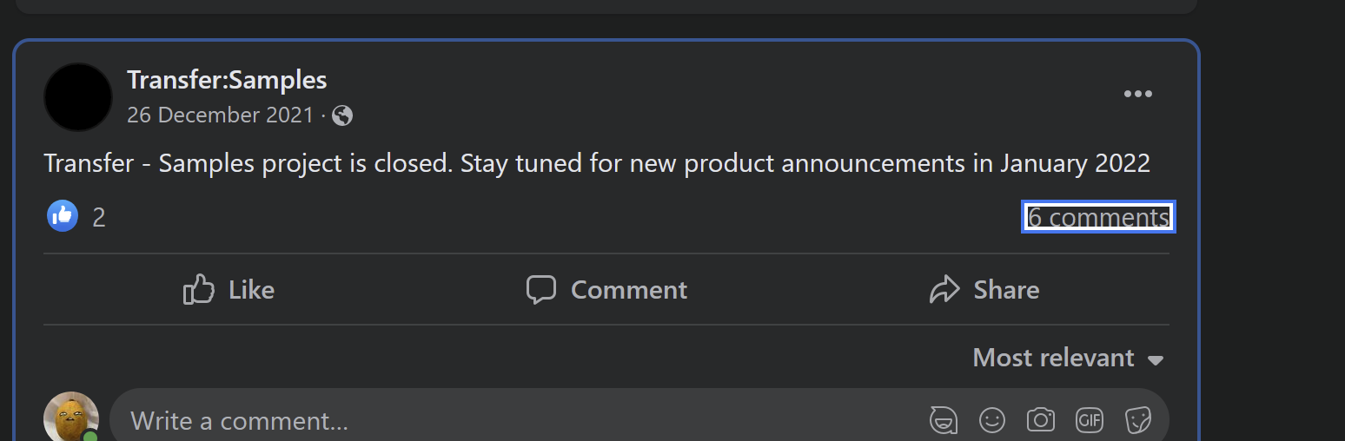Viewport: 1345px width, 441px height.
Task: Open the three-dots post options menu
Action: click(1137, 95)
